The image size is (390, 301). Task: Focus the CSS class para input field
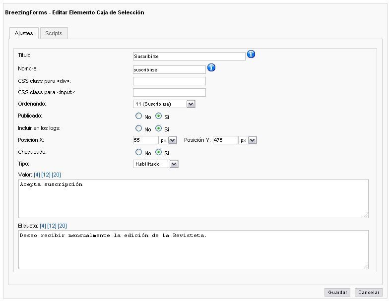coord(169,92)
